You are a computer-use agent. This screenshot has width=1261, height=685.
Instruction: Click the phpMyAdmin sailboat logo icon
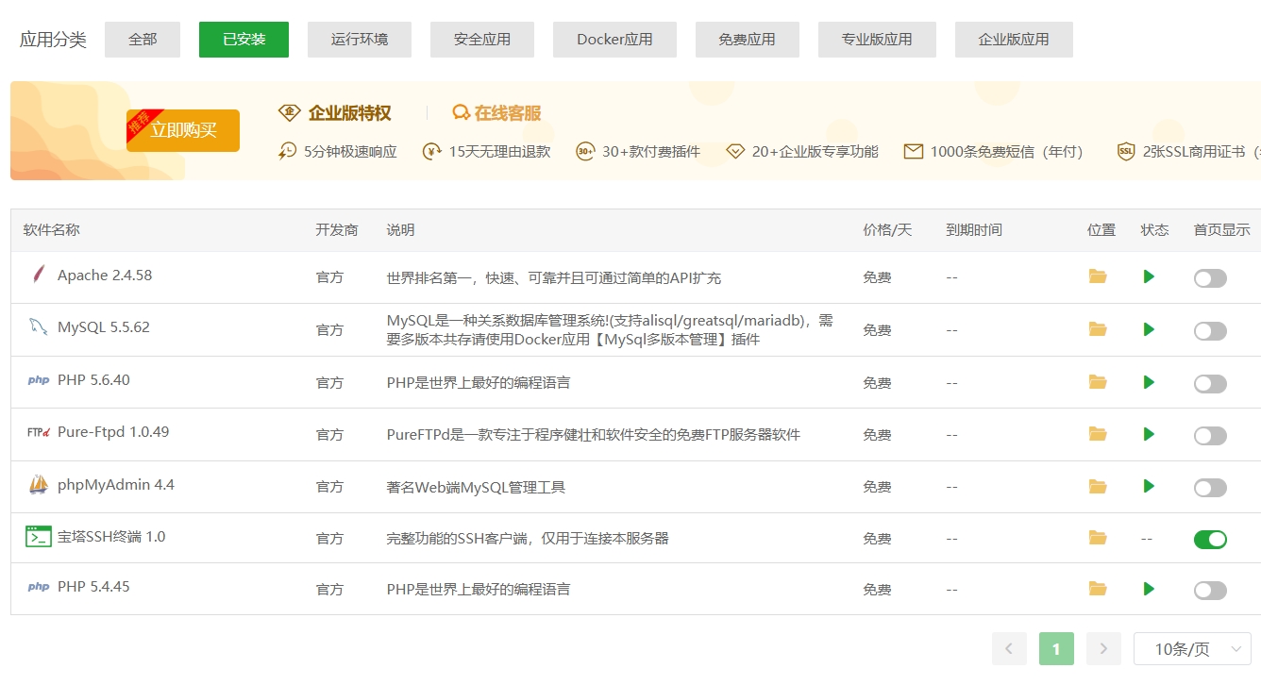click(x=38, y=485)
